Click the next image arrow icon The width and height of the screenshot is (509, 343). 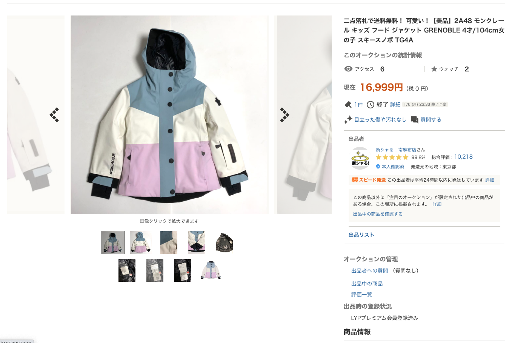coord(284,115)
